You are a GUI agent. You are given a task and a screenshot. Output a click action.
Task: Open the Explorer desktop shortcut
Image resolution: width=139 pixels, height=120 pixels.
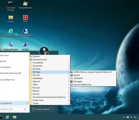click(x=11, y=19)
